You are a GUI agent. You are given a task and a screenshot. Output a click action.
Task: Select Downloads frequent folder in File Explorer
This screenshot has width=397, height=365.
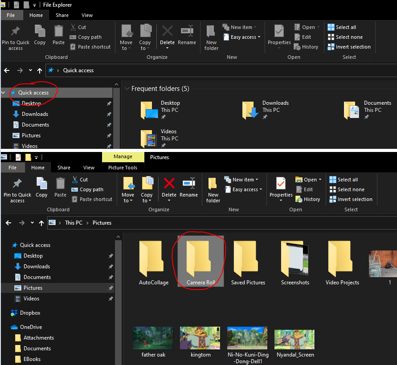pos(266,110)
